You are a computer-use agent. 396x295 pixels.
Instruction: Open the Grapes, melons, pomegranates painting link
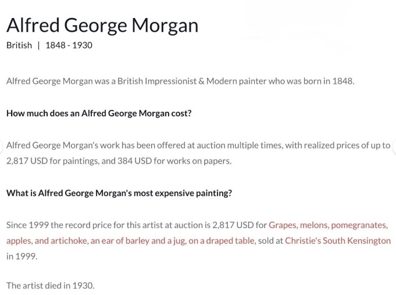[328, 225]
